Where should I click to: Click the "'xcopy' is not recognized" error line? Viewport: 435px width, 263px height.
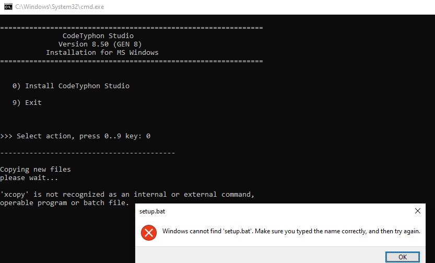(127, 195)
